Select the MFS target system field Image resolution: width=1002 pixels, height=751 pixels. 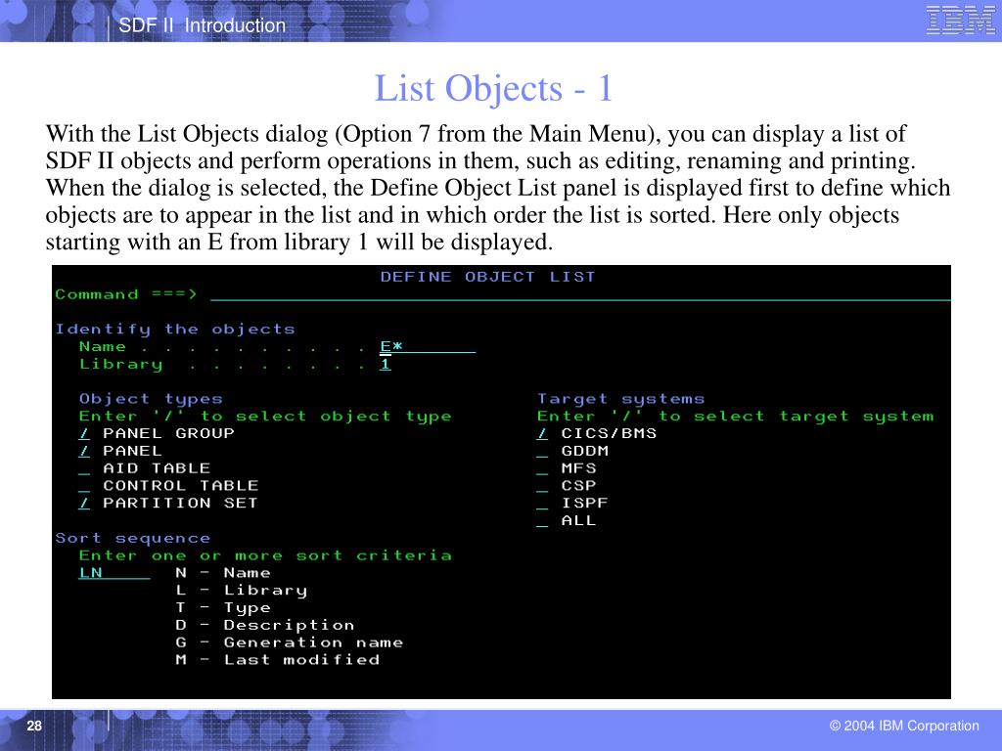tap(542, 468)
